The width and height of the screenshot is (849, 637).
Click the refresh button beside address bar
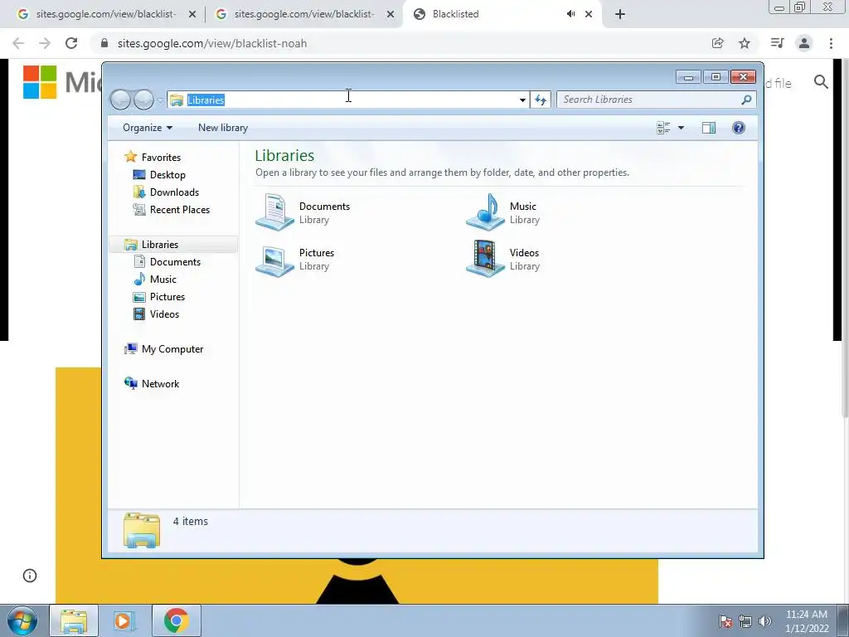[541, 100]
